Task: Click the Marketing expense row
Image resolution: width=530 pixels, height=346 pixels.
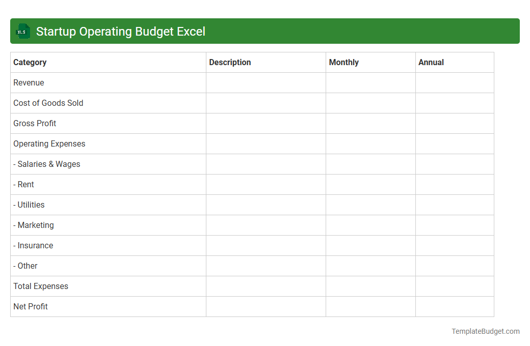Action: click(33, 225)
